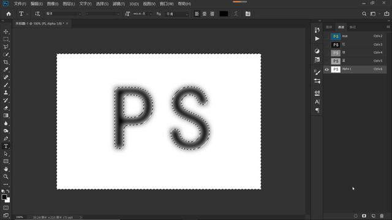392x220 pixels.
Task: Click the Home icon in options bar
Action: coord(9,14)
